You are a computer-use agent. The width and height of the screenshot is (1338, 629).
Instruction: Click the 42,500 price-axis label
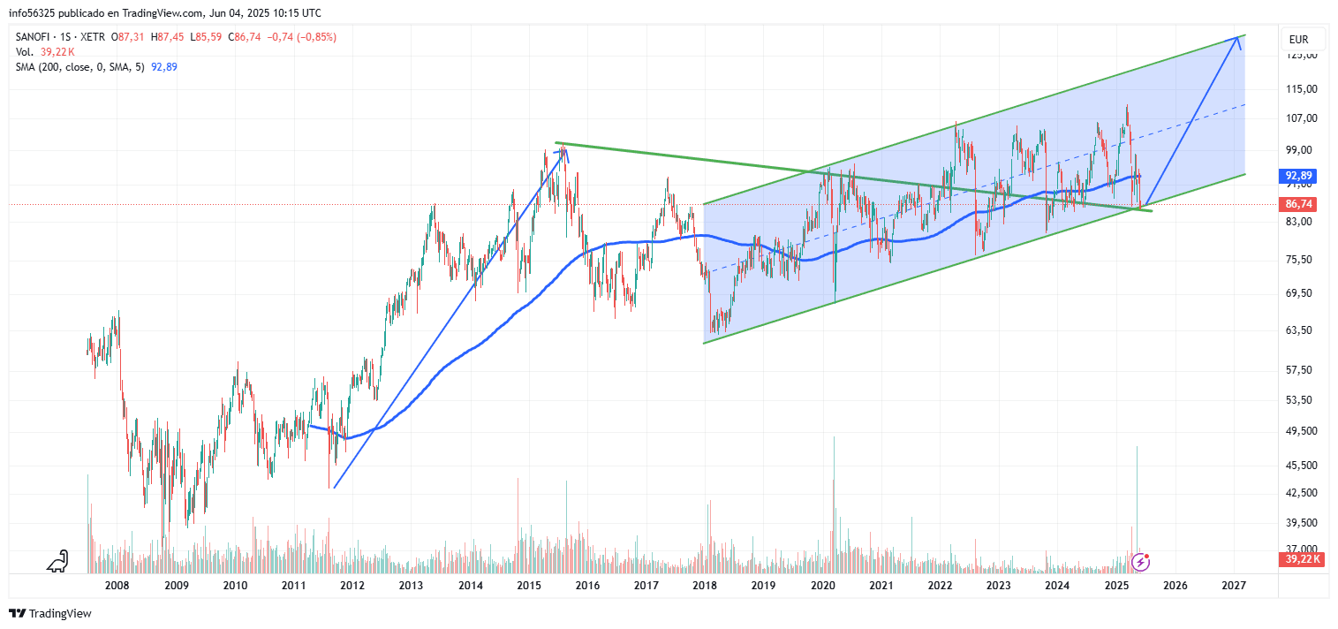(1302, 493)
